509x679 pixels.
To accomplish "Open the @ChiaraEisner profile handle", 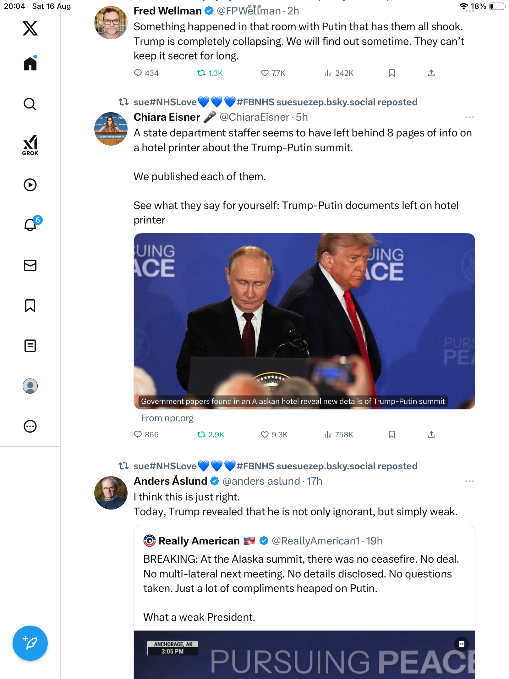I will [x=254, y=117].
